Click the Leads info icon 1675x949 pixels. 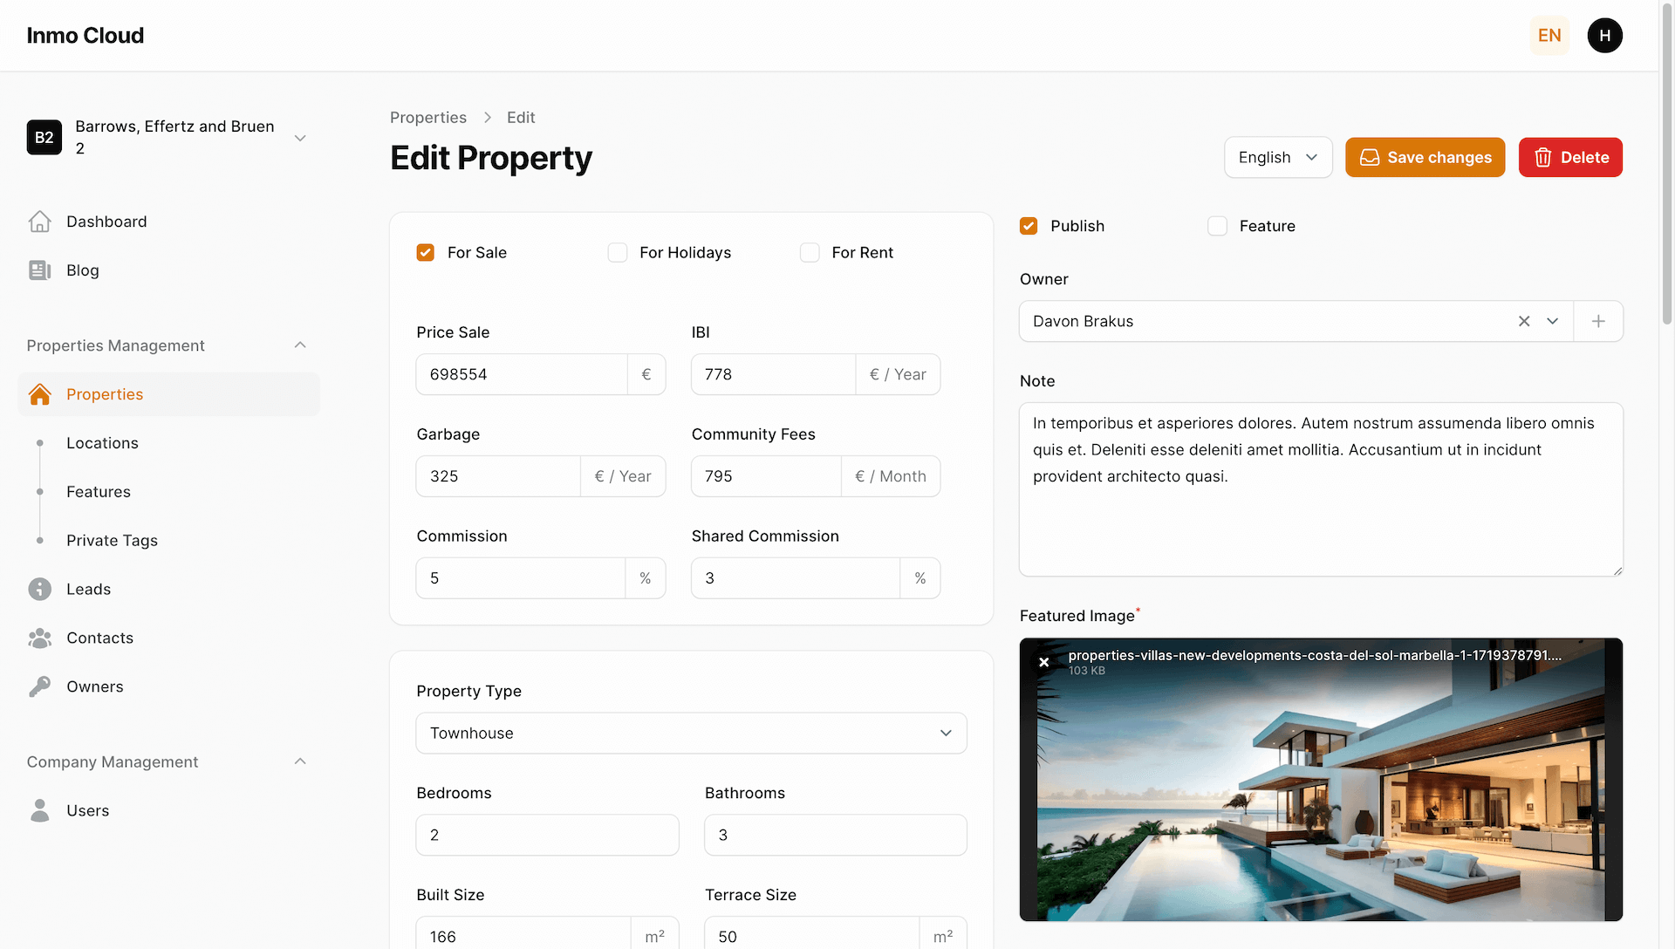click(39, 590)
